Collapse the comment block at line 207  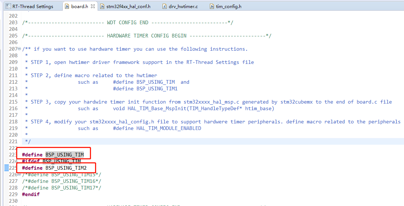[19, 49]
